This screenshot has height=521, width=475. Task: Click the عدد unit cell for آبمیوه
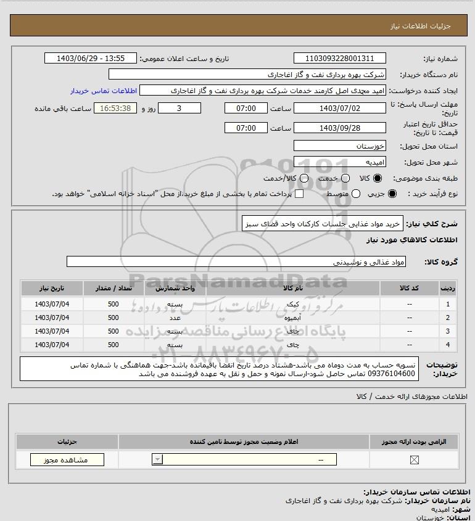[175, 318]
